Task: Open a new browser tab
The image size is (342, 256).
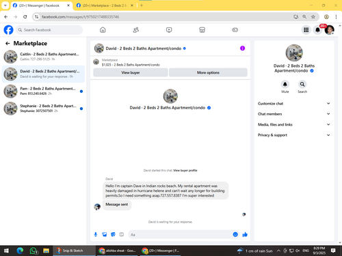Action: tap(142, 5)
